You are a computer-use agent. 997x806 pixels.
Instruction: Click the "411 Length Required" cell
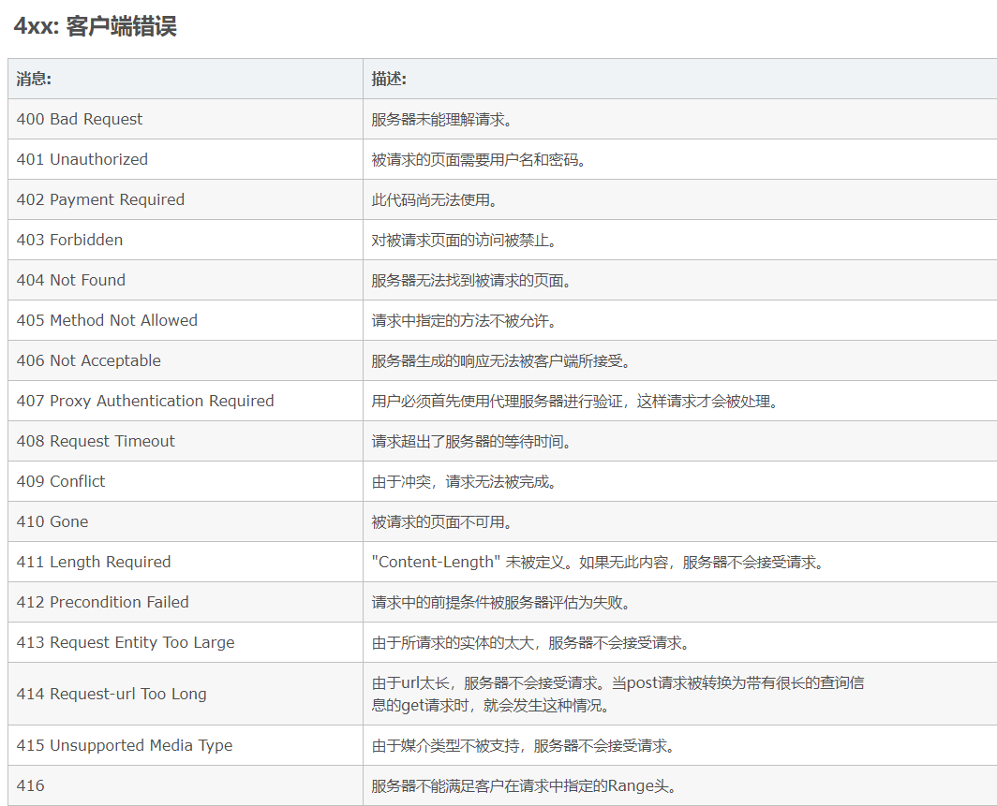pos(185,562)
